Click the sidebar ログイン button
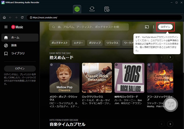This screenshot has height=129, width=184. (20, 69)
